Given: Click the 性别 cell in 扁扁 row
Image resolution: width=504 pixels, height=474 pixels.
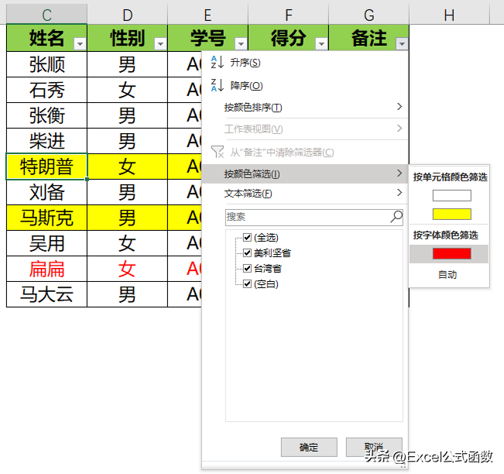Looking at the screenshot, I should click(x=127, y=269).
